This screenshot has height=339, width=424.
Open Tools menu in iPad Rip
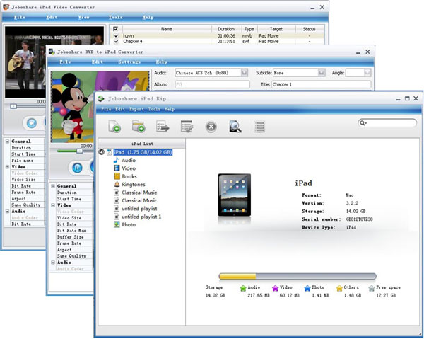tap(154, 109)
